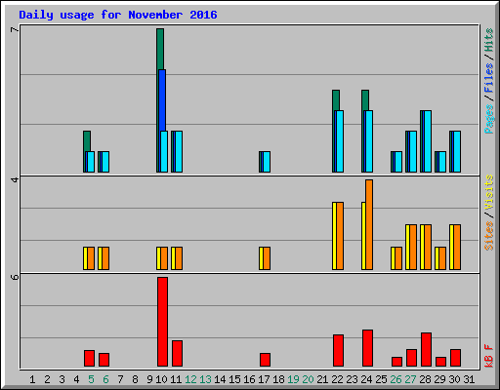Click the 'KB F' legend label

click(488, 356)
